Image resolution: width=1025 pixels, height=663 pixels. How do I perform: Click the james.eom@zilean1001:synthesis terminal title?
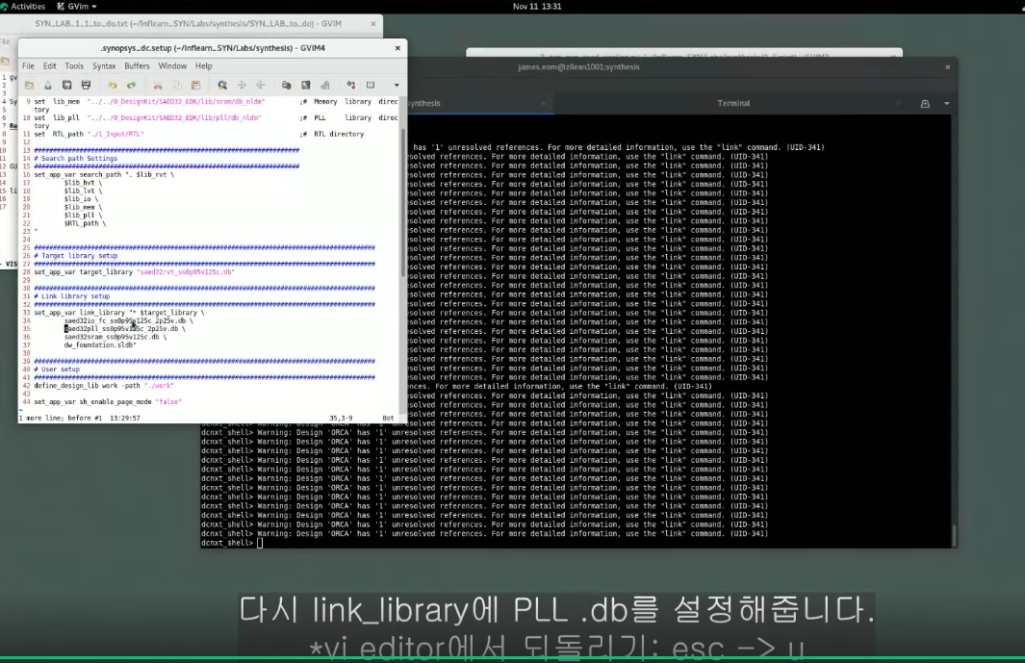(x=578, y=66)
